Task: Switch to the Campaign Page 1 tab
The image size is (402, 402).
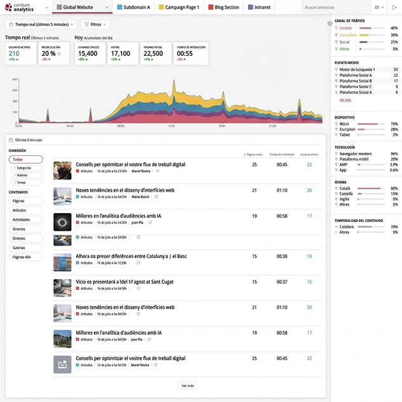Action: pos(179,7)
